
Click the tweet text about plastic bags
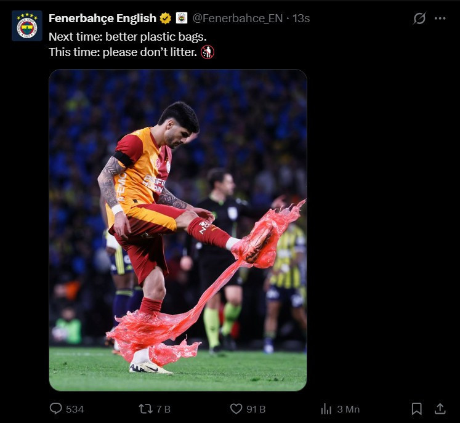127,44
